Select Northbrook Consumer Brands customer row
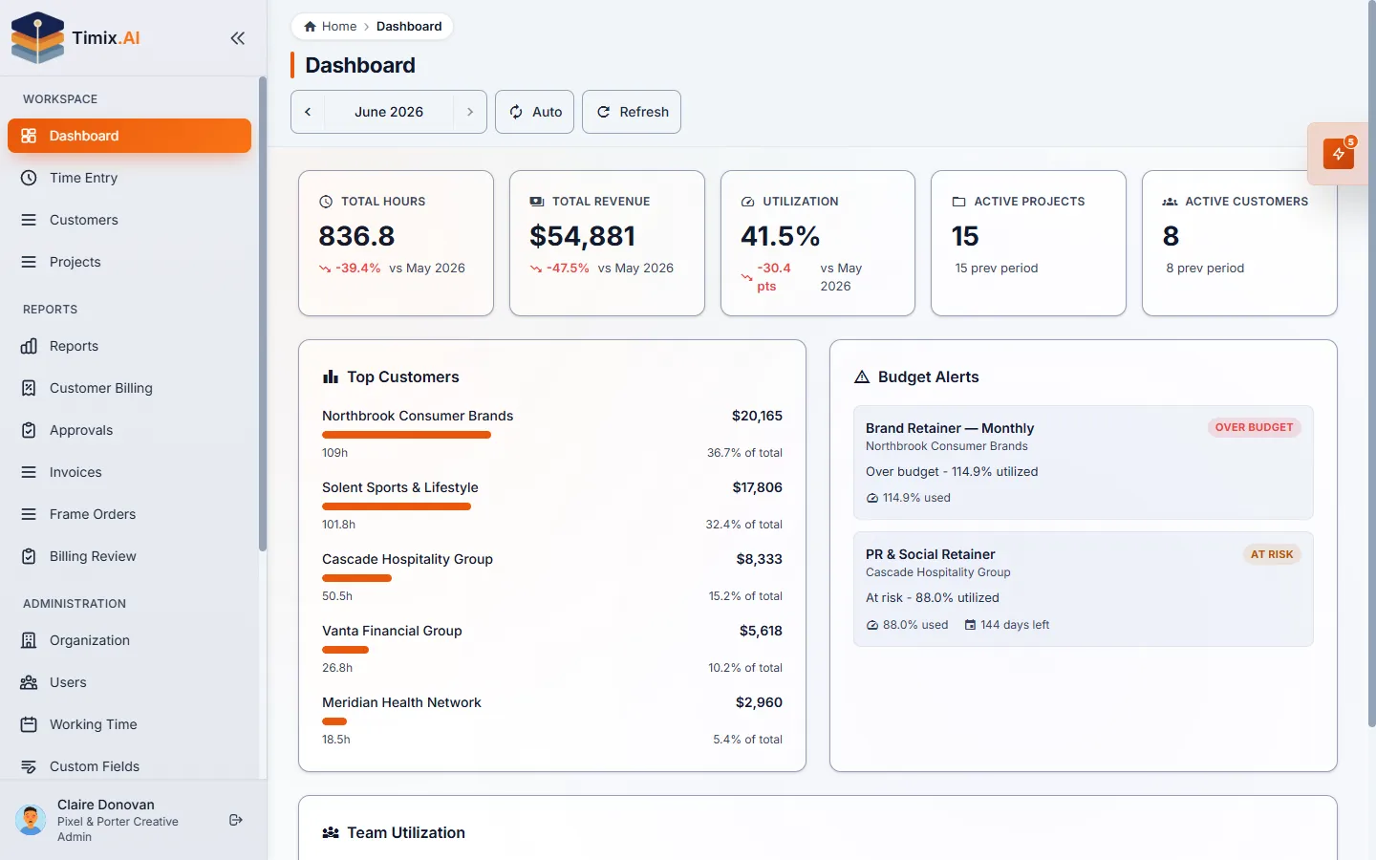Screen dimensions: 1376x860 coord(552,434)
